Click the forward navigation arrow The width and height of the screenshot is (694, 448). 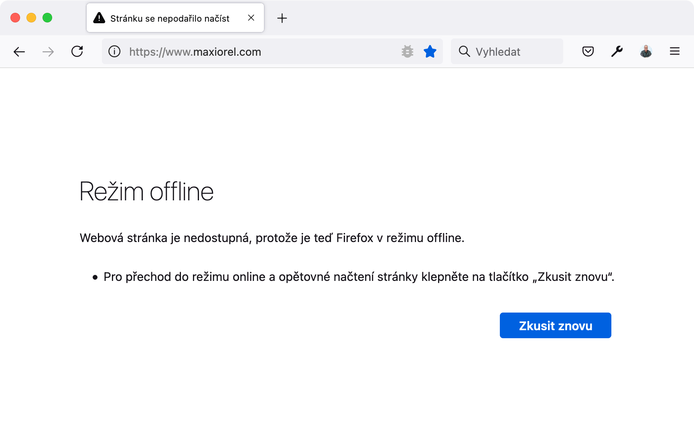point(48,51)
